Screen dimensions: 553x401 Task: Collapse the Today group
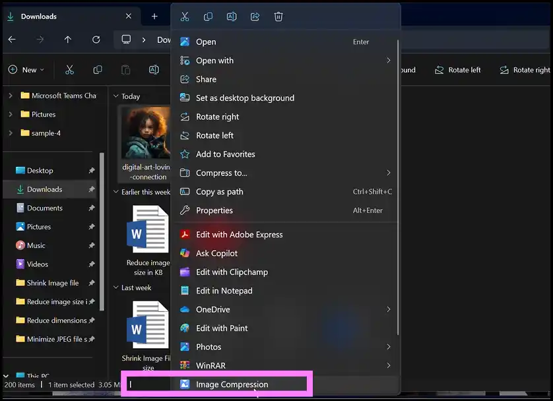[x=115, y=96]
